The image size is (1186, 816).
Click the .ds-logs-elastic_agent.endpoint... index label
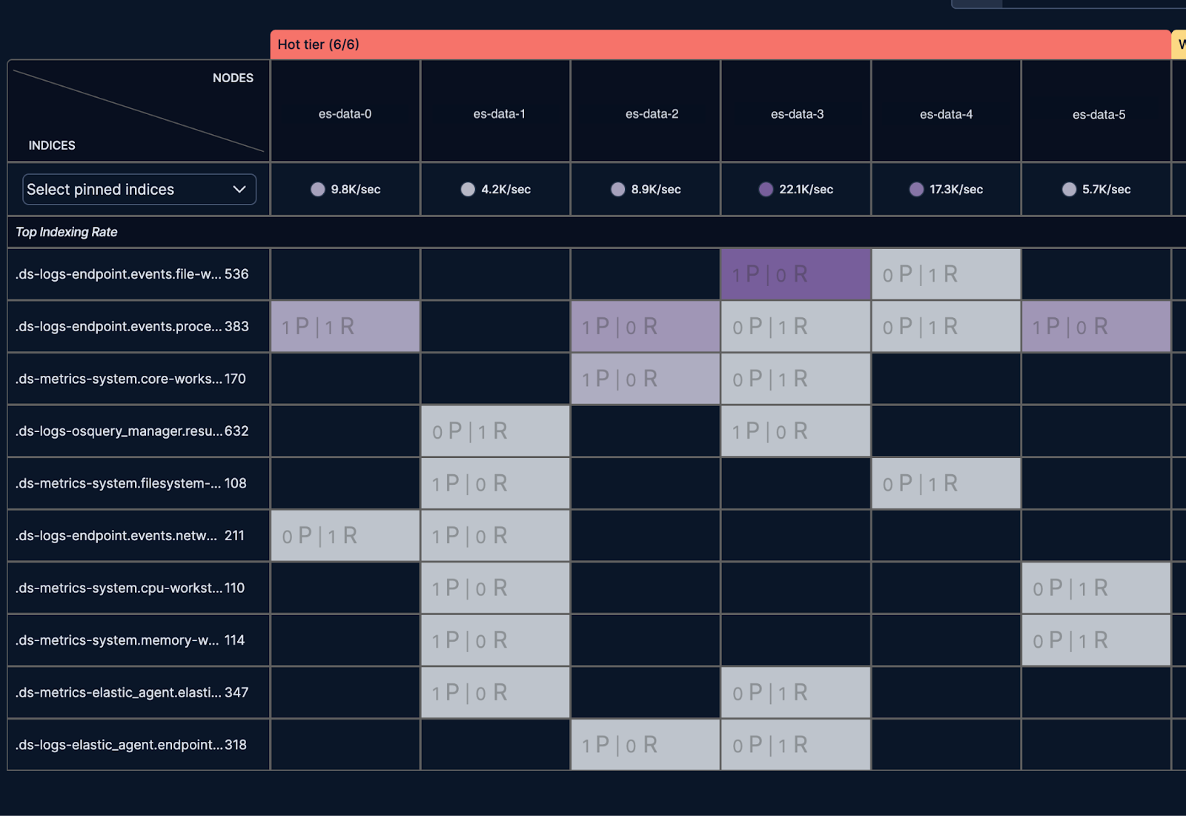click(131, 745)
